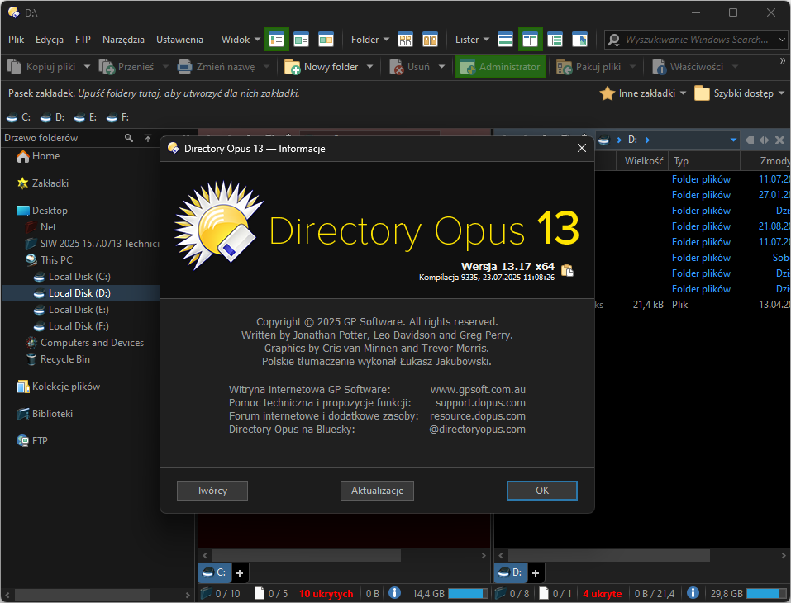Click the four-folder grid icon beside Folder menu
Viewport: 791px width, 603px height.
(405, 40)
